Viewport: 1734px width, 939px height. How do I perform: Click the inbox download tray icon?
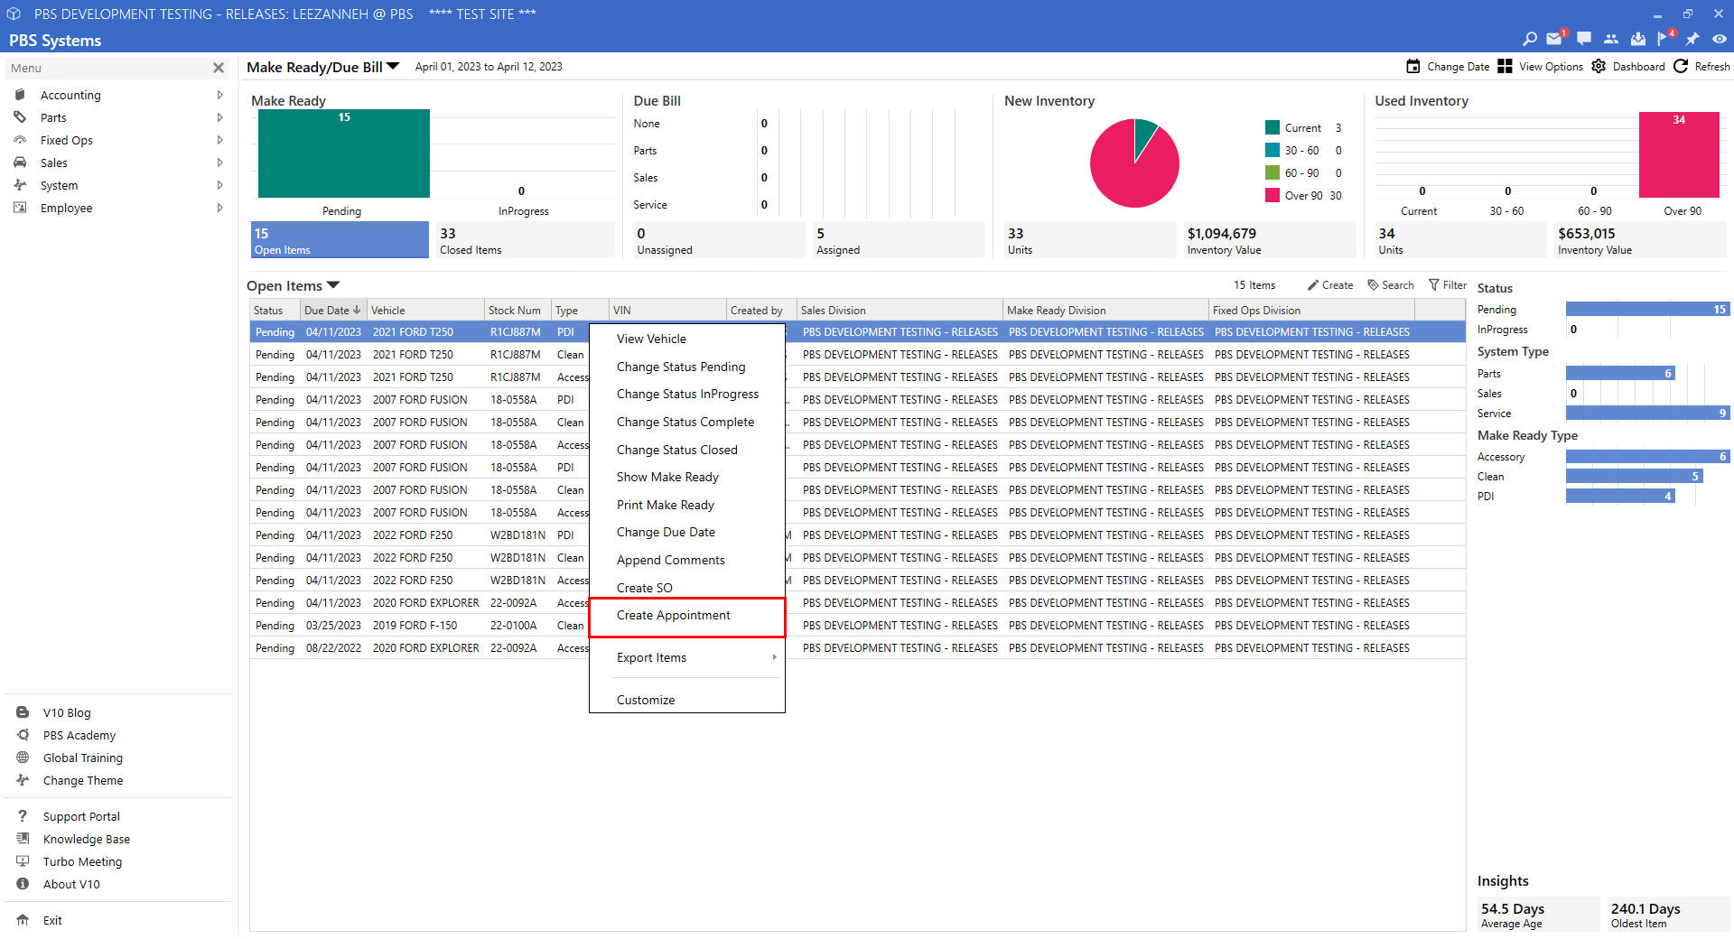click(x=1638, y=39)
